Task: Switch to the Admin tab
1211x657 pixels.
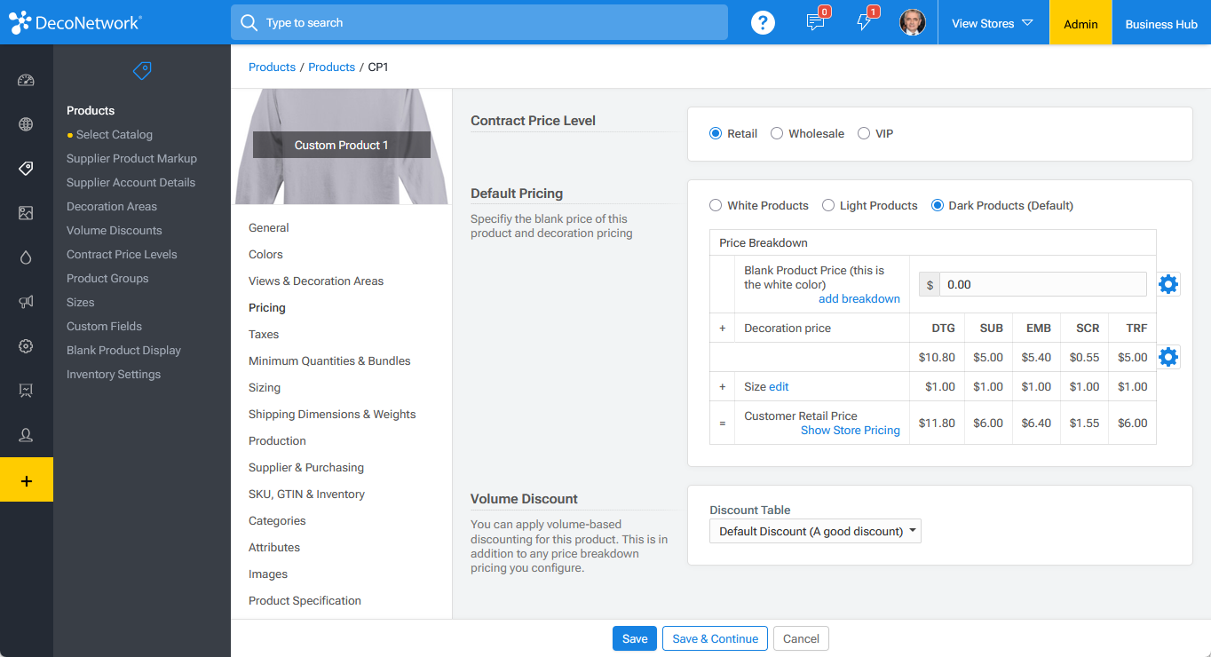Action: tap(1080, 23)
